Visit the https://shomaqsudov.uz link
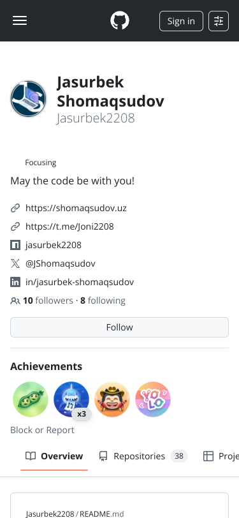 point(76,208)
